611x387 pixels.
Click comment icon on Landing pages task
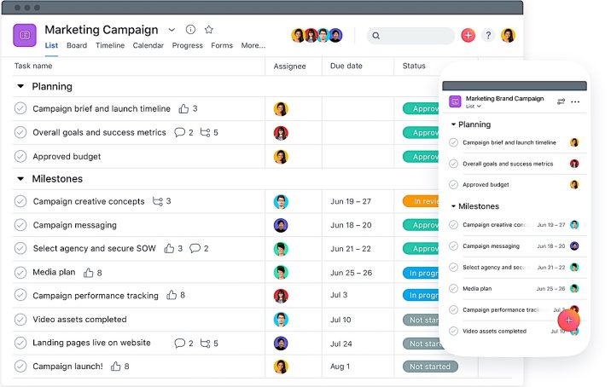179,344
